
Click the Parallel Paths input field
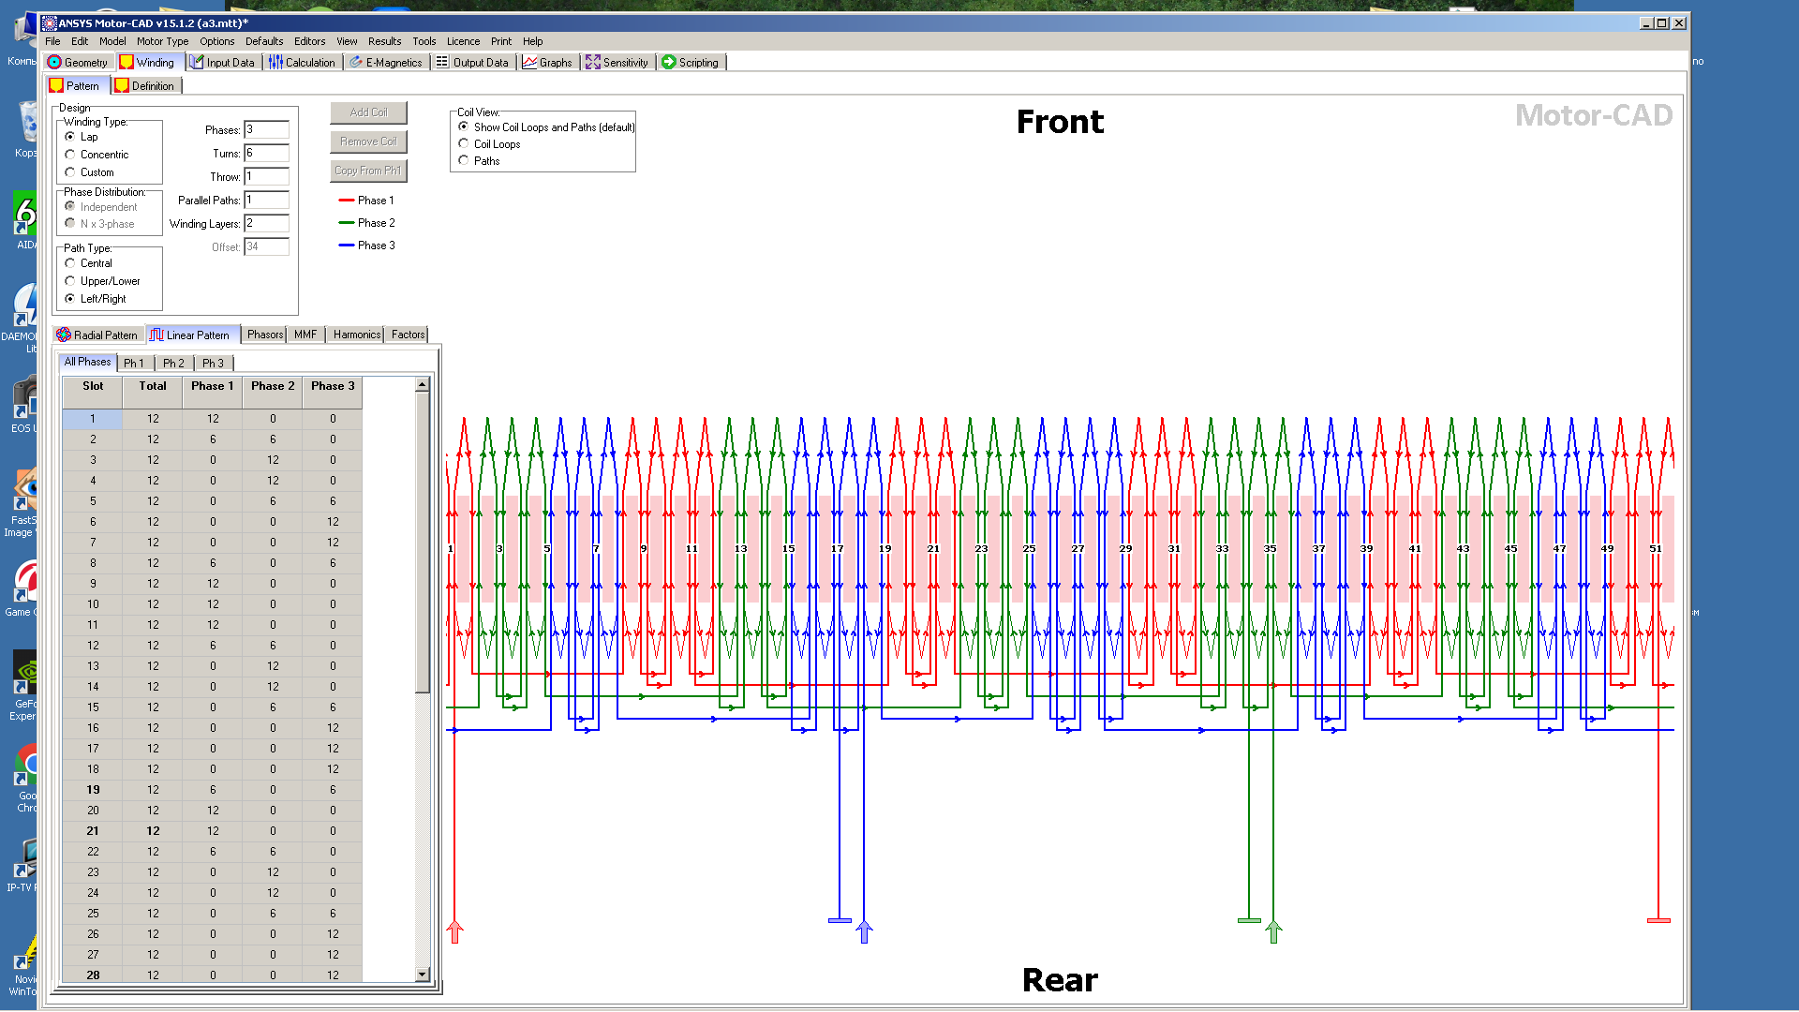[266, 201]
